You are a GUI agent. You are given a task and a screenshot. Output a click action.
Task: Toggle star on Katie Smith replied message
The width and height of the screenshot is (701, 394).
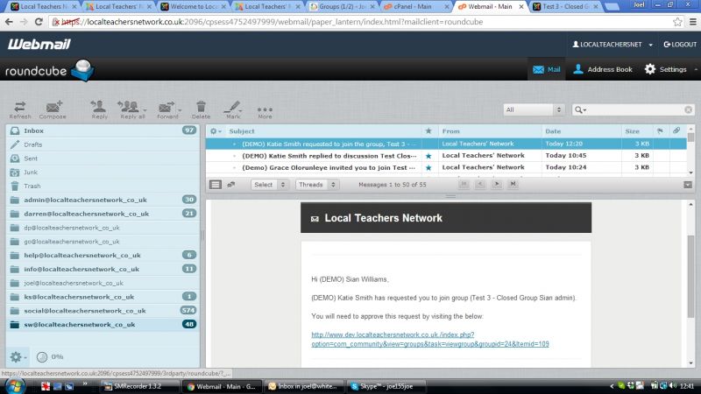(x=428, y=156)
